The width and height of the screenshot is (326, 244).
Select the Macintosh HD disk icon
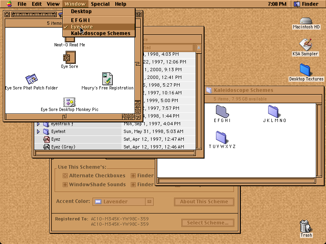tap(306, 21)
